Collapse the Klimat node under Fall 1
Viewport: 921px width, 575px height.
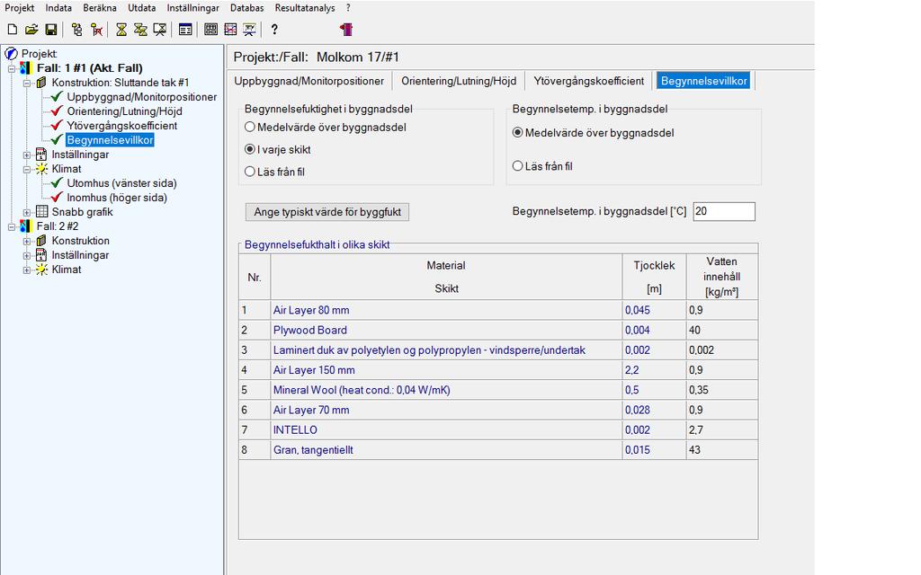click(27, 170)
